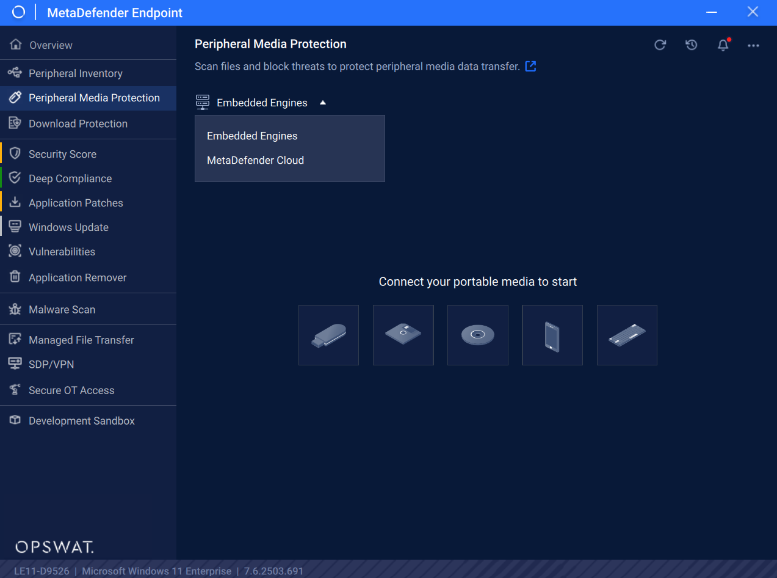The height and width of the screenshot is (578, 777).
Task: Click the Development Sandbox box icon
Action: point(15,420)
